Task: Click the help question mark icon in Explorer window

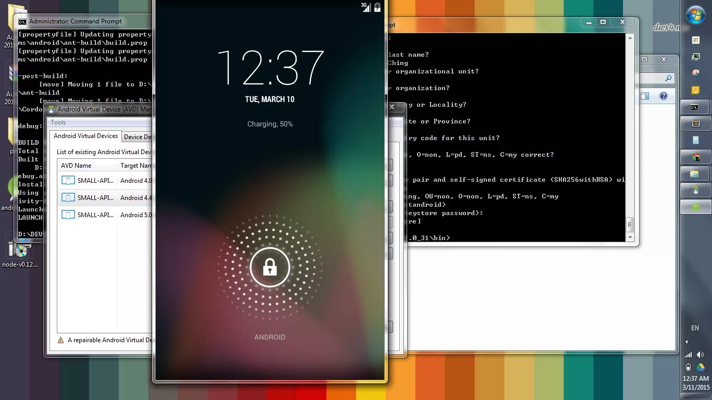Action: click(x=663, y=96)
